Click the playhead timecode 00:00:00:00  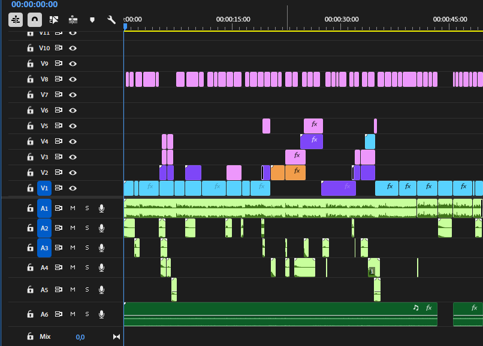click(x=35, y=4)
